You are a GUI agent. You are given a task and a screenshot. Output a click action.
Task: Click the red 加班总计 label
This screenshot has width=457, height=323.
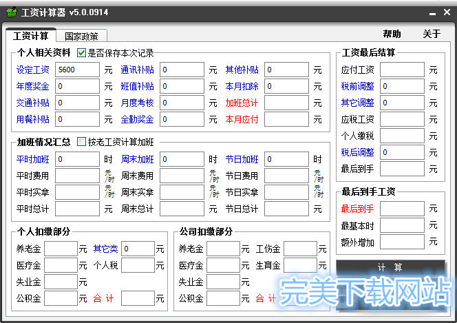(242, 103)
